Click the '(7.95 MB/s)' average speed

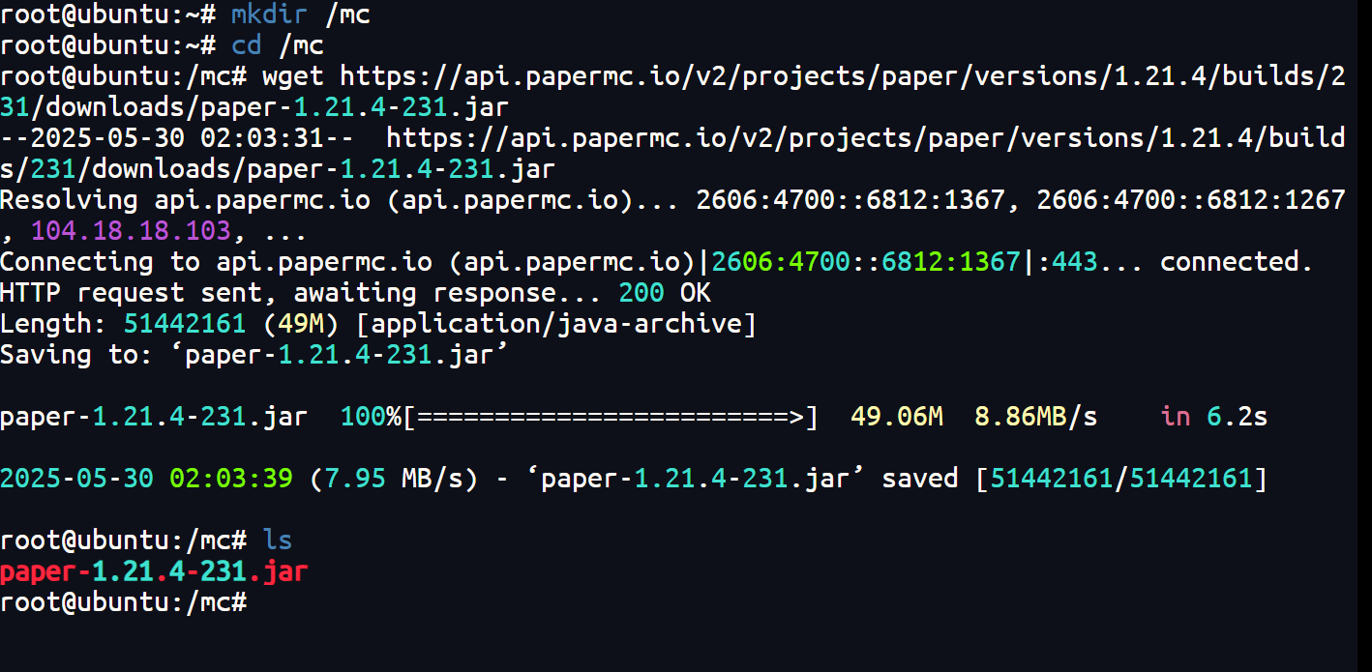[394, 479]
